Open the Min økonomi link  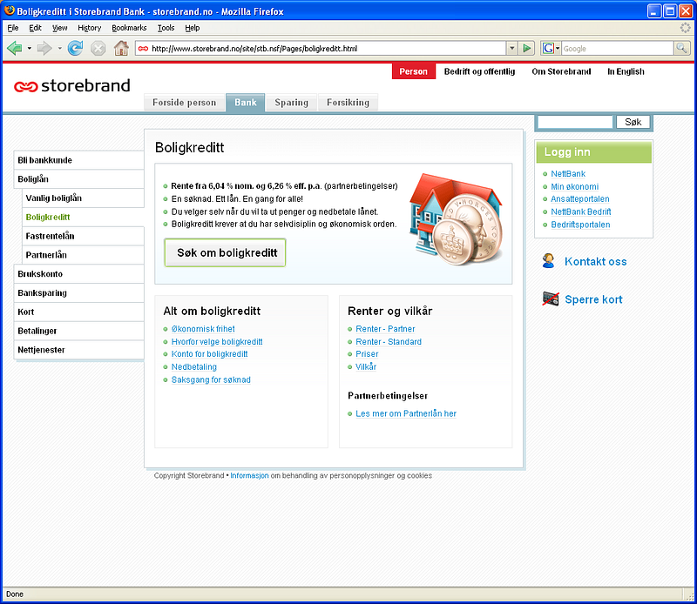click(575, 186)
